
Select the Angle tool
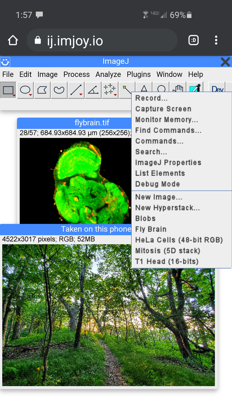point(93,90)
